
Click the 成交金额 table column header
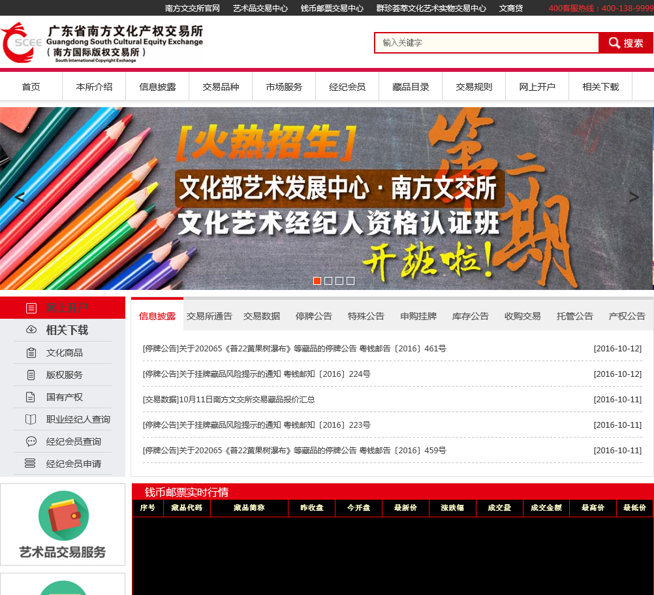pyautogui.click(x=546, y=507)
